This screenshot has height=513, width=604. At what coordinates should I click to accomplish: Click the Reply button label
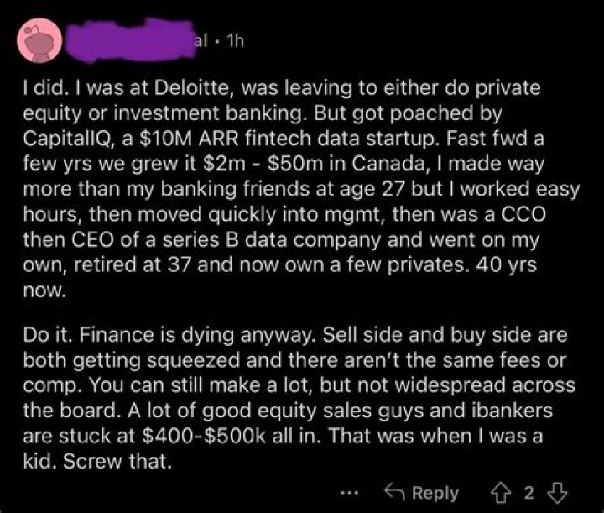[x=435, y=493]
